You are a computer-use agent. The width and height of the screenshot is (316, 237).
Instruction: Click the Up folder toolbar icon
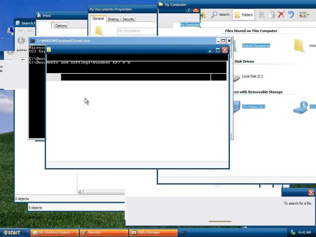coord(203,15)
